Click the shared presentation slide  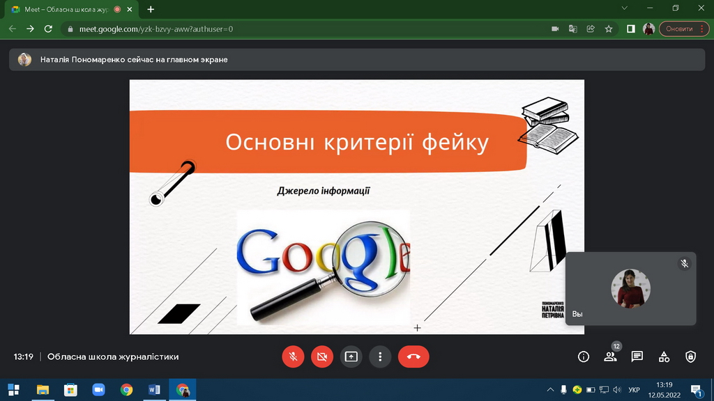[356, 207]
